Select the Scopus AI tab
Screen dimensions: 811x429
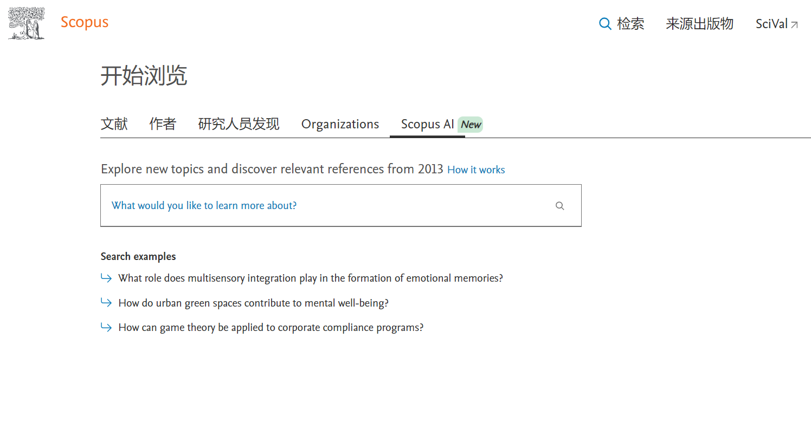427,124
